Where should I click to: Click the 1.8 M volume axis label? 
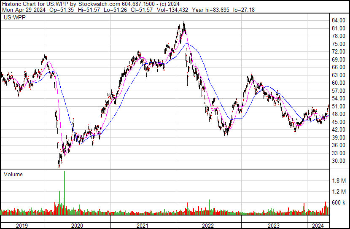pos(339,181)
